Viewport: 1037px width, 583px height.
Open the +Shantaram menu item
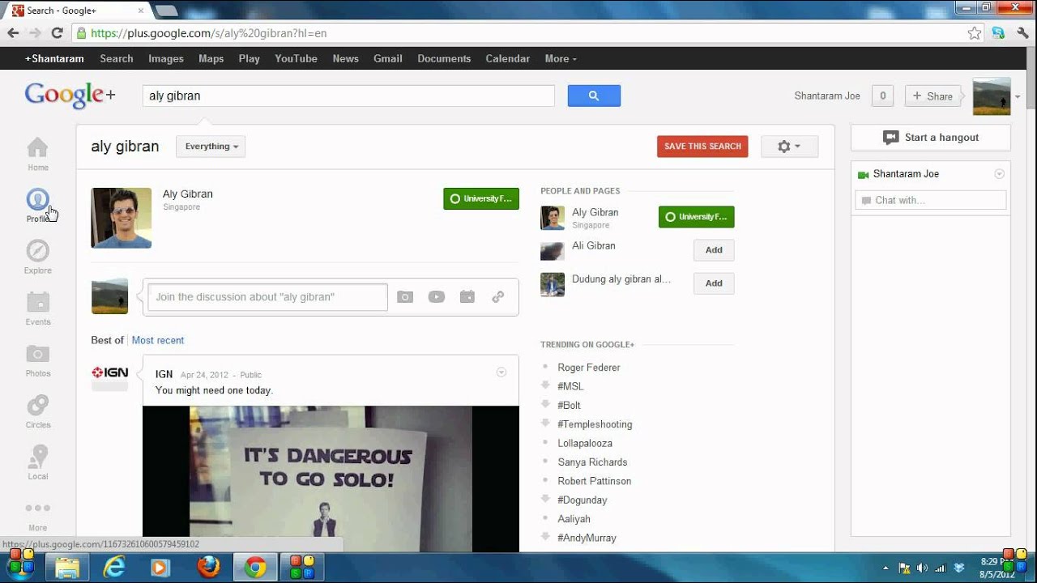coord(54,58)
